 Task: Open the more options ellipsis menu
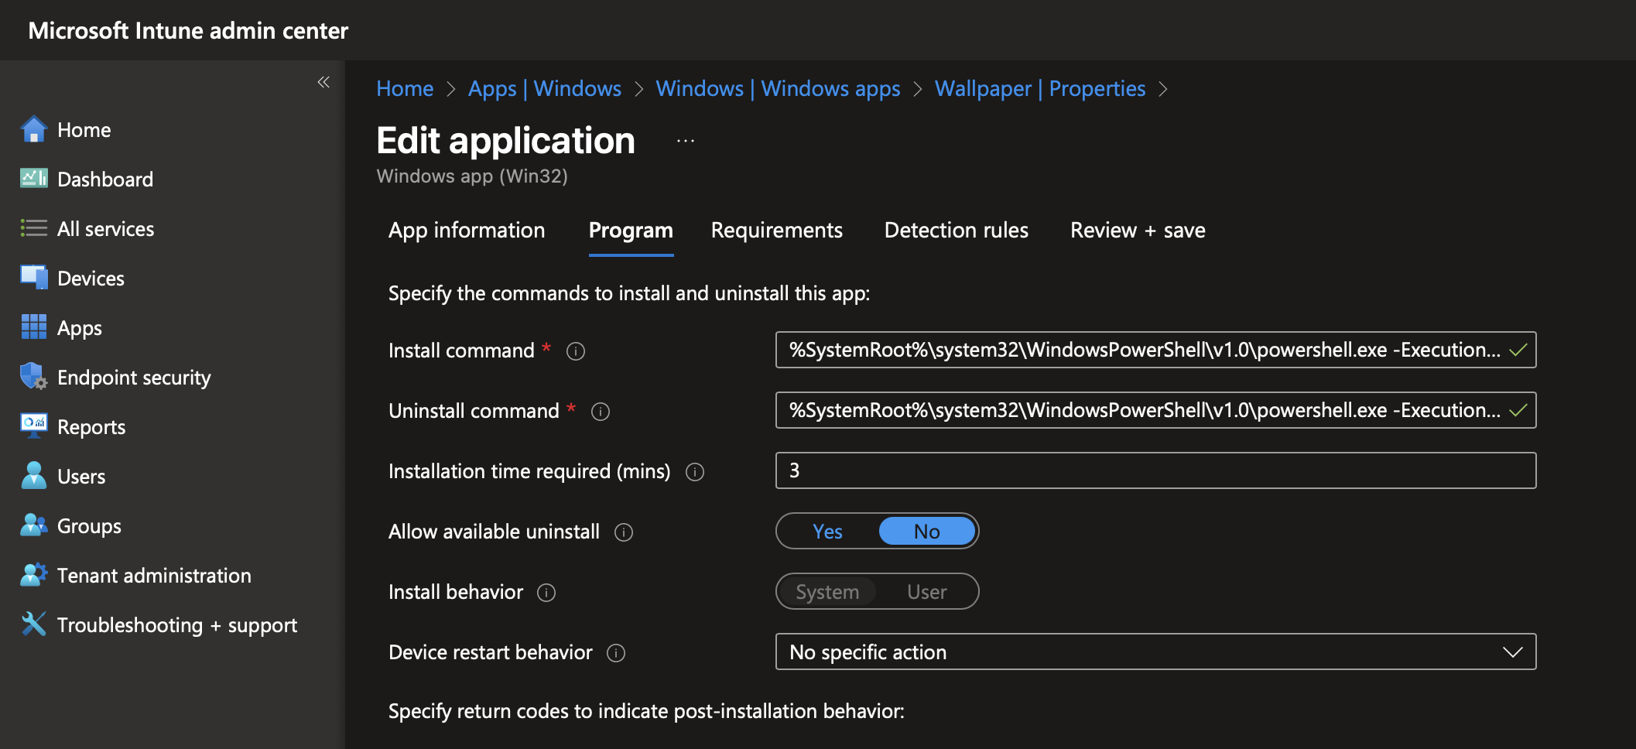[686, 142]
